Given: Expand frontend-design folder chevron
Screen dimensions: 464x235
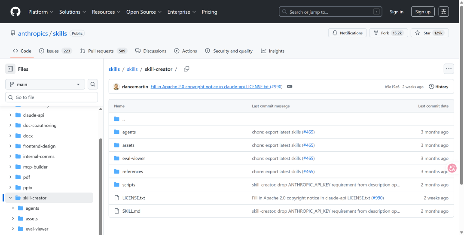Looking at the screenshot, I should point(10,146).
